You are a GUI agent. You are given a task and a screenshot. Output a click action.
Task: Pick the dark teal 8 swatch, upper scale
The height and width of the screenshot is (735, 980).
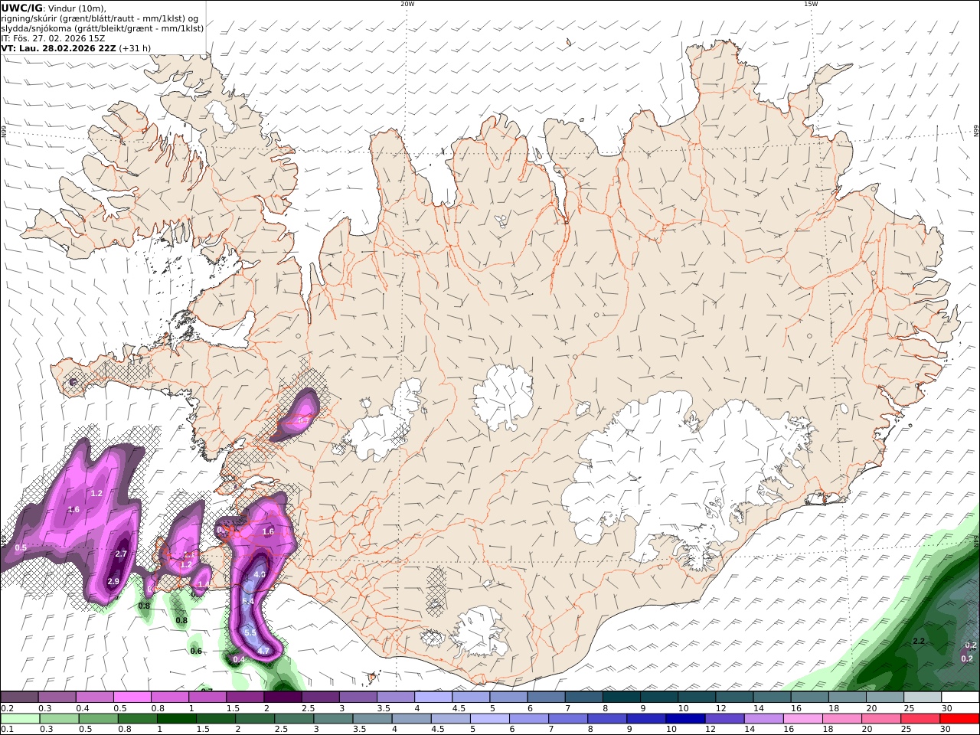(x=621, y=697)
